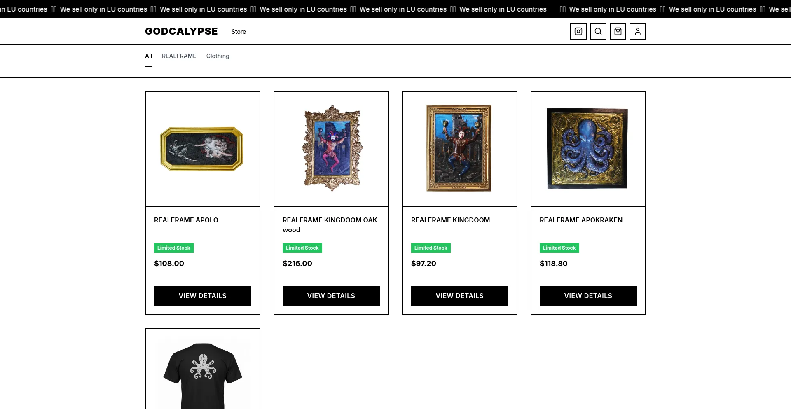View details for REALFRAME KINGDOOM OAK wood

pyautogui.click(x=331, y=296)
